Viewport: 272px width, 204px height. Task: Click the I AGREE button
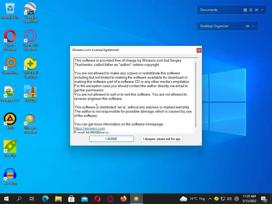tap(112, 139)
